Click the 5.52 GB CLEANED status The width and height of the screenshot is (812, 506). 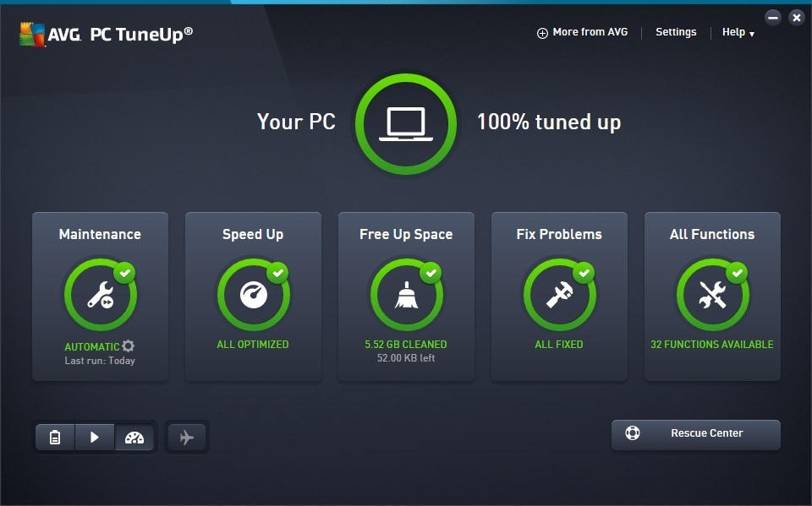click(406, 345)
